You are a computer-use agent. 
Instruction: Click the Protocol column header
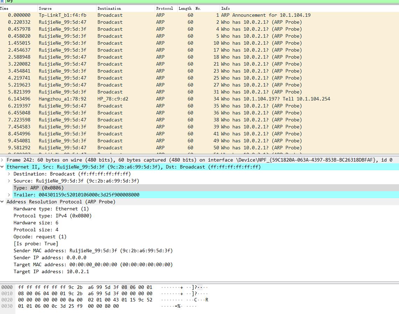[x=165, y=8]
